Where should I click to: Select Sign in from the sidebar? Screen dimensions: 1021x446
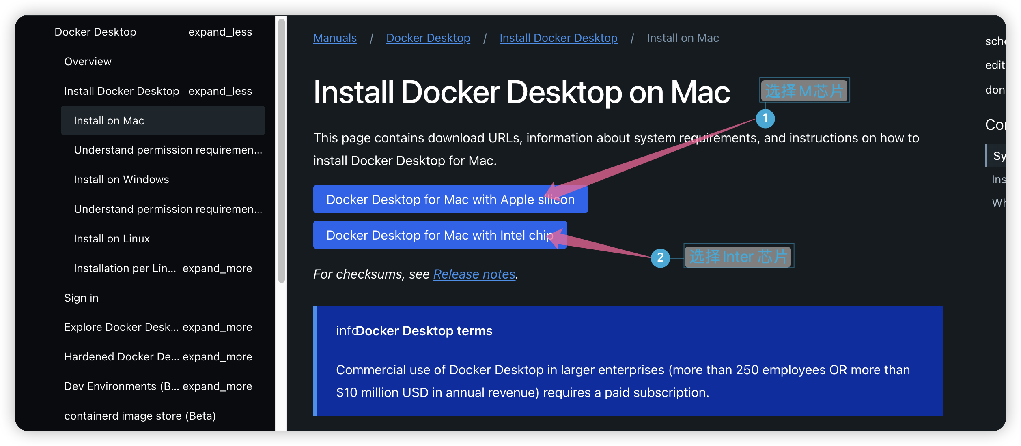[x=81, y=297]
